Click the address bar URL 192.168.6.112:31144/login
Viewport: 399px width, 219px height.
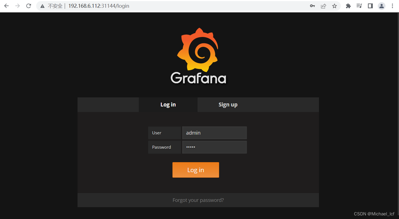(x=99, y=6)
